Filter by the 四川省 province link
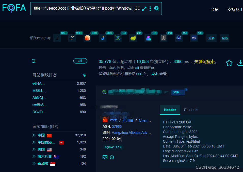The height and width of the screenshot is (172, 243). 128,120
